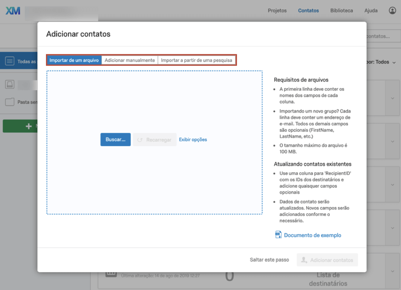The image size is (401, 290).
Task: Switch to Importar a partir de uma pesquisa tab
Action: (x=197, y=60)
